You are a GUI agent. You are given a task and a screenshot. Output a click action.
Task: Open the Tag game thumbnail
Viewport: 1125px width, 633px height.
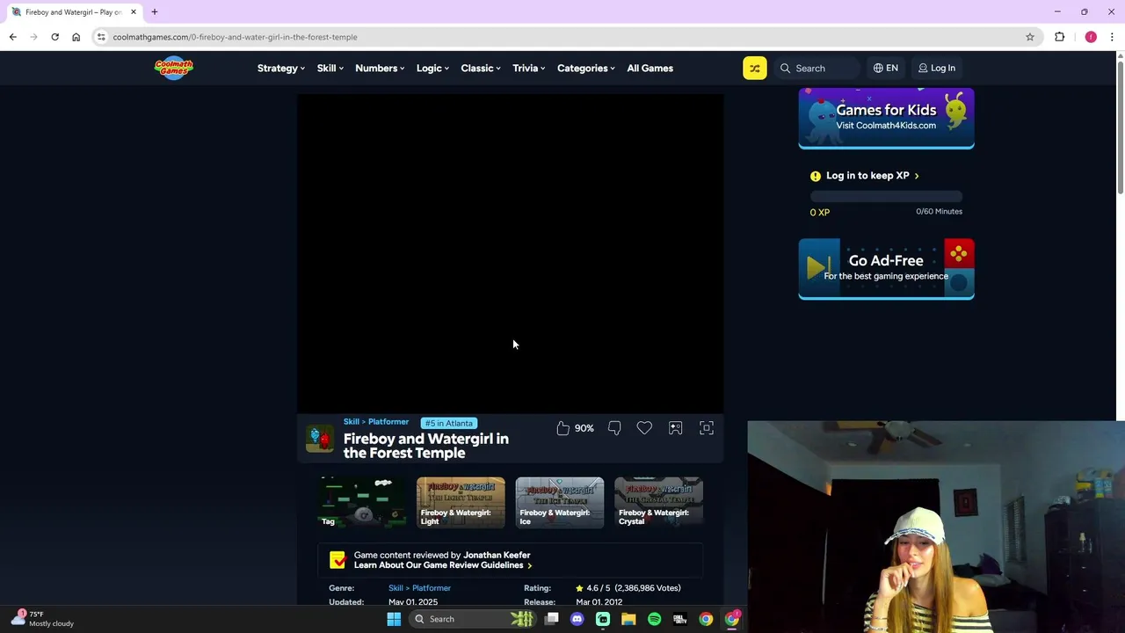click(x=362, y=502)
